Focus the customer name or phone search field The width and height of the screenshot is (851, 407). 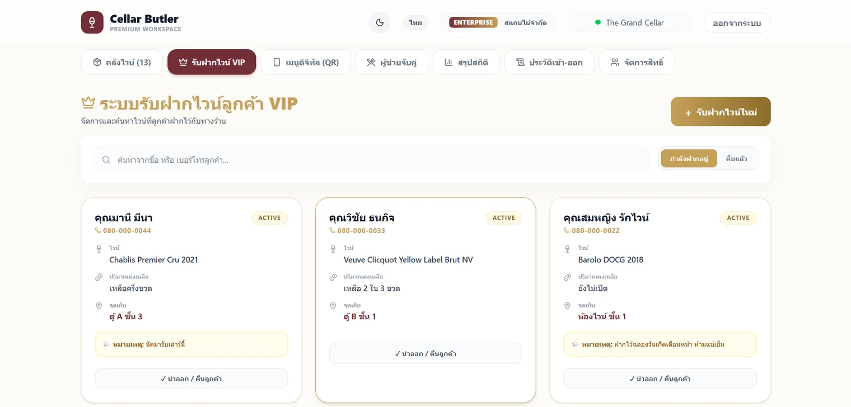(371, 159)
